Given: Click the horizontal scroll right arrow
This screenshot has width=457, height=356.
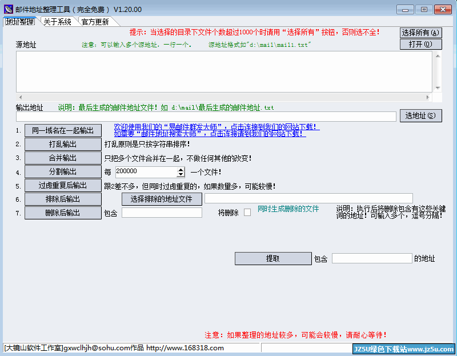Looking at the screenshot, I should click(427, 97).
